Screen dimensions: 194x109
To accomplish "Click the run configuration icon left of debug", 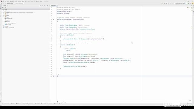I will (x=164, y=3).
